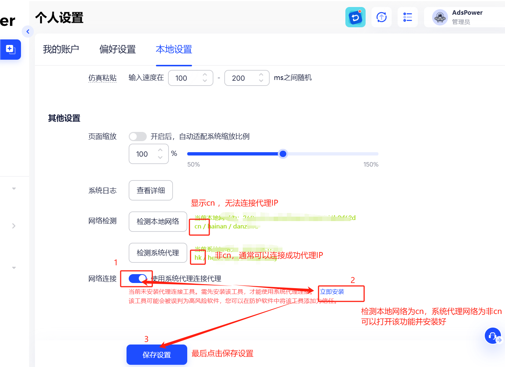Open the zoom percentage stepper down arrow

click(x=160, y=158)
